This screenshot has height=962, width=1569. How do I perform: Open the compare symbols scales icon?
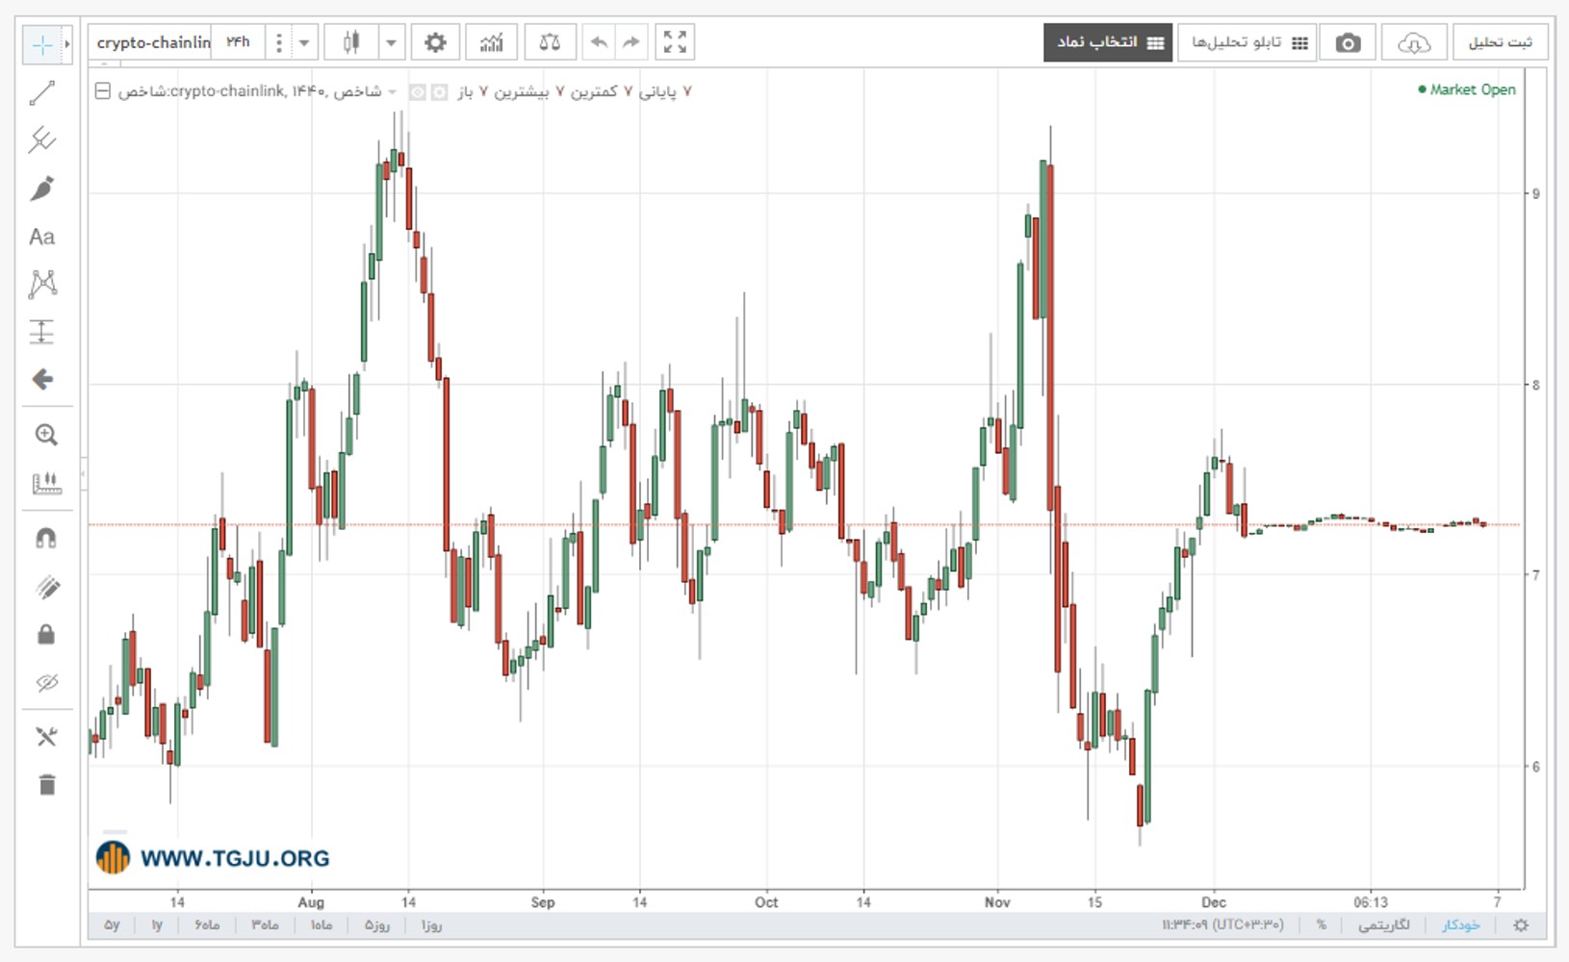point(550,42)
